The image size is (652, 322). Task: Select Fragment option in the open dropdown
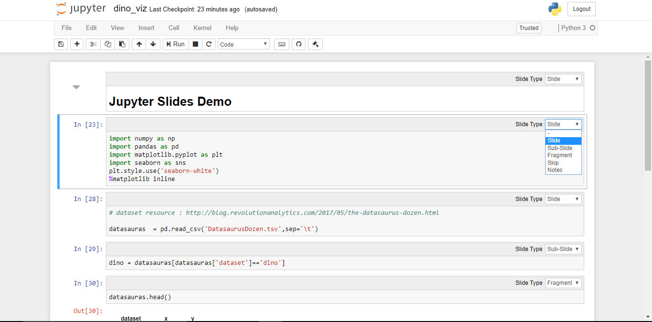[x=563, y=155]
